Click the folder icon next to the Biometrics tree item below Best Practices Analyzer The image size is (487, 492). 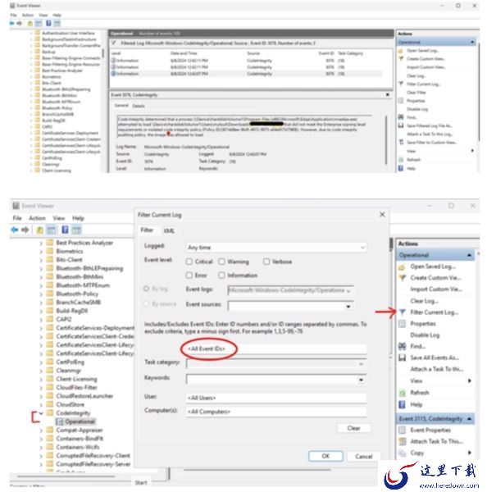(49, 251)
